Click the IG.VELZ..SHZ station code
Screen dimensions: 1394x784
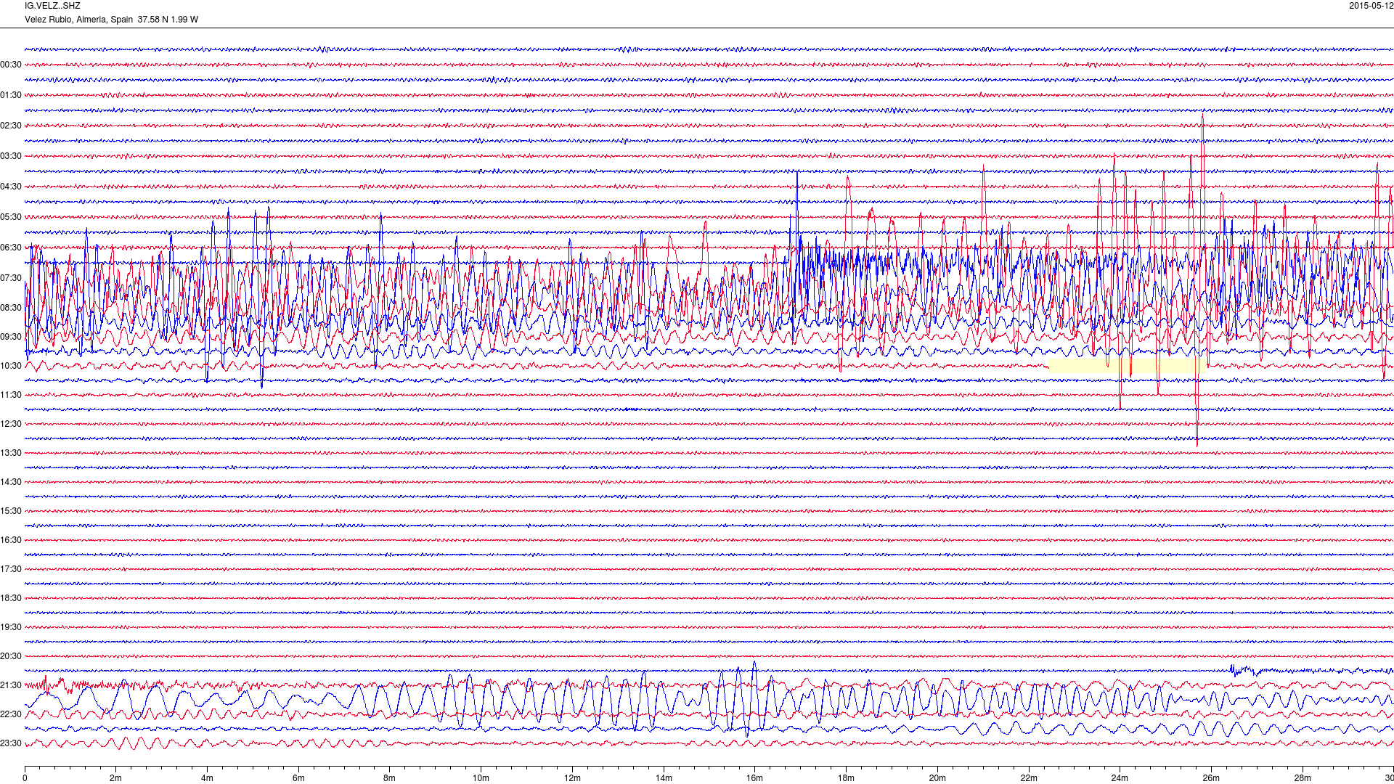pyautogui.click(x=52, y=6)
